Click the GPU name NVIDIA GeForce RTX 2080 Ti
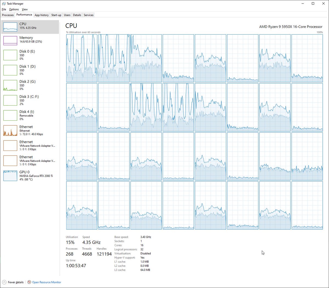This screenshot has width=329, height=288. point(36,176)
